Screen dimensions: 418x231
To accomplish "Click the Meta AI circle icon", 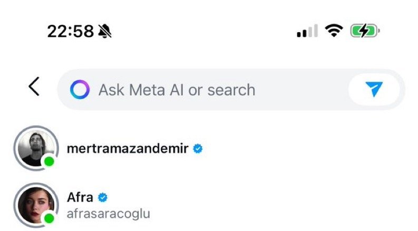I will point(80,90).
